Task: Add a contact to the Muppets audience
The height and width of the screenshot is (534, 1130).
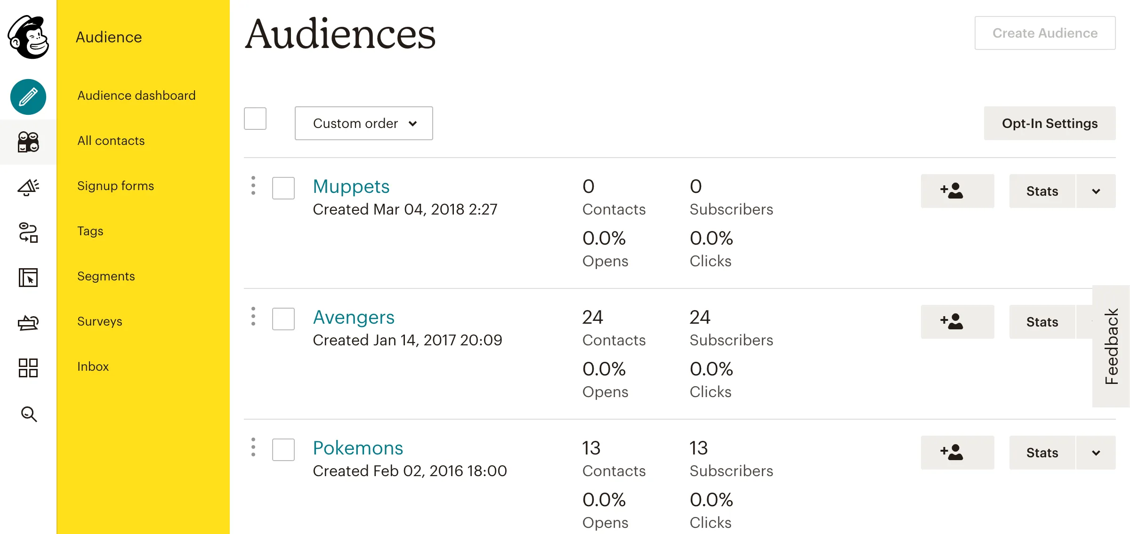Action: 958,191
